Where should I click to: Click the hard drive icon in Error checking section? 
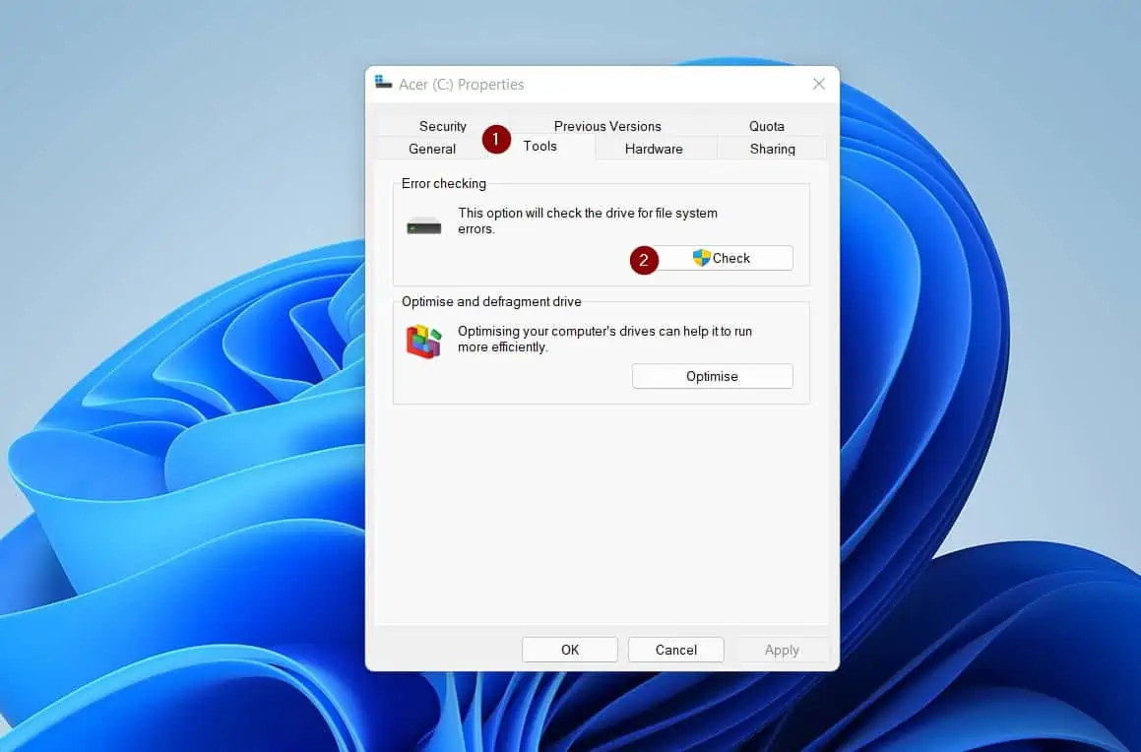pos(423,224)
